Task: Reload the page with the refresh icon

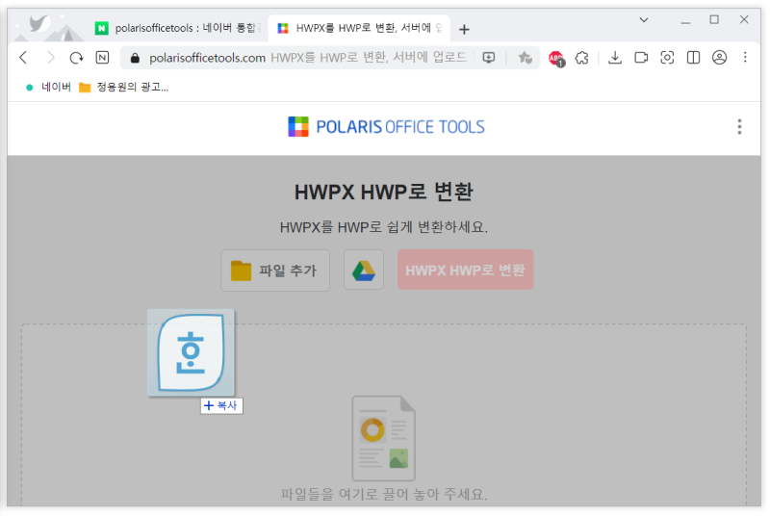Action: [76, 58]
